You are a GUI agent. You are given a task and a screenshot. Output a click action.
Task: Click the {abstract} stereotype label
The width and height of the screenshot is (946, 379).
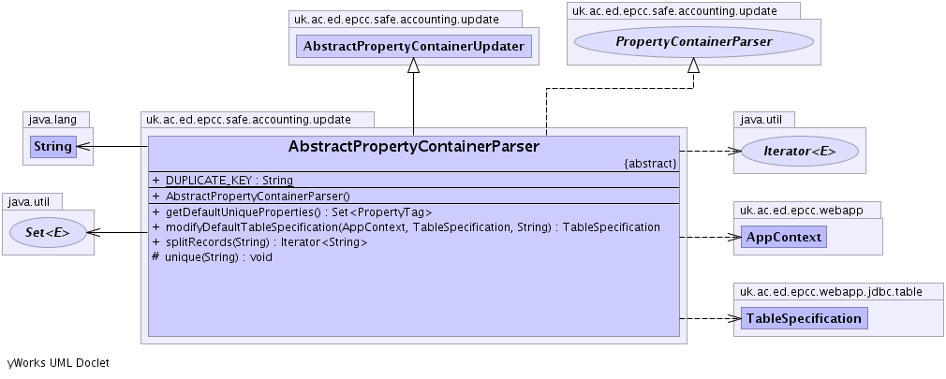tap(650, 163)
